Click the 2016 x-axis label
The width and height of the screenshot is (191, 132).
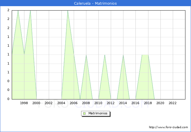click(135, 103)
